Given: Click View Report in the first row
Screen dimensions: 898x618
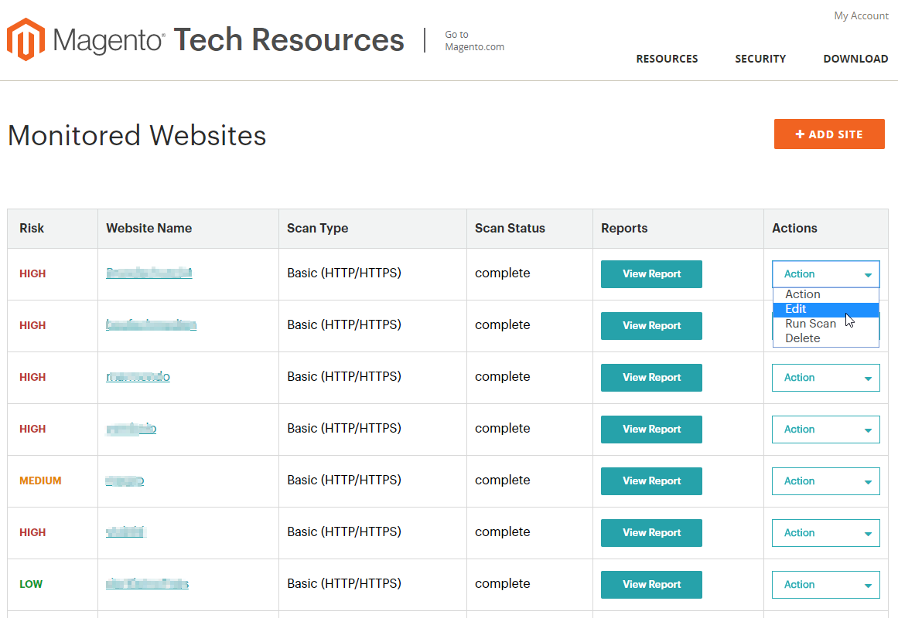Looking at the screenshot, I should pyautogui.click(x=651, y=273).
